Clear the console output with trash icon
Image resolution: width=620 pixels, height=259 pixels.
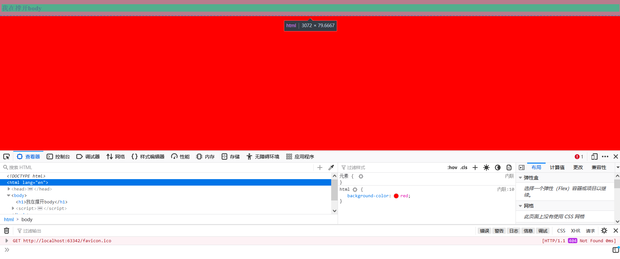coord(6,231)
